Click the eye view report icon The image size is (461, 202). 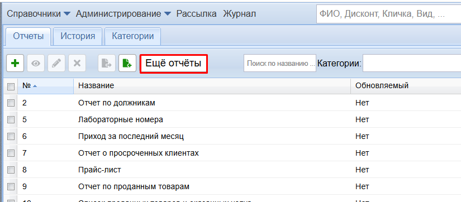click(36, 63)
